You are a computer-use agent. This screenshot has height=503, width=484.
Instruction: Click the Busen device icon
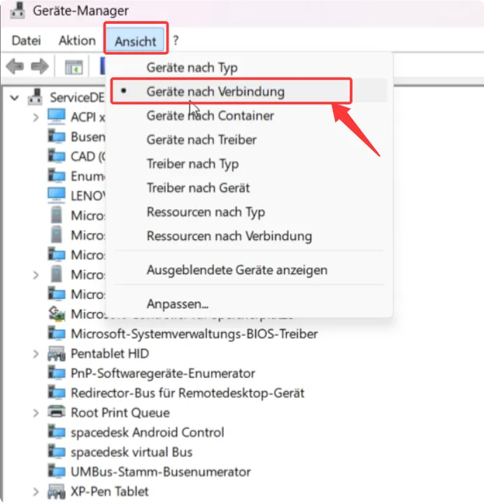(57, 136)
